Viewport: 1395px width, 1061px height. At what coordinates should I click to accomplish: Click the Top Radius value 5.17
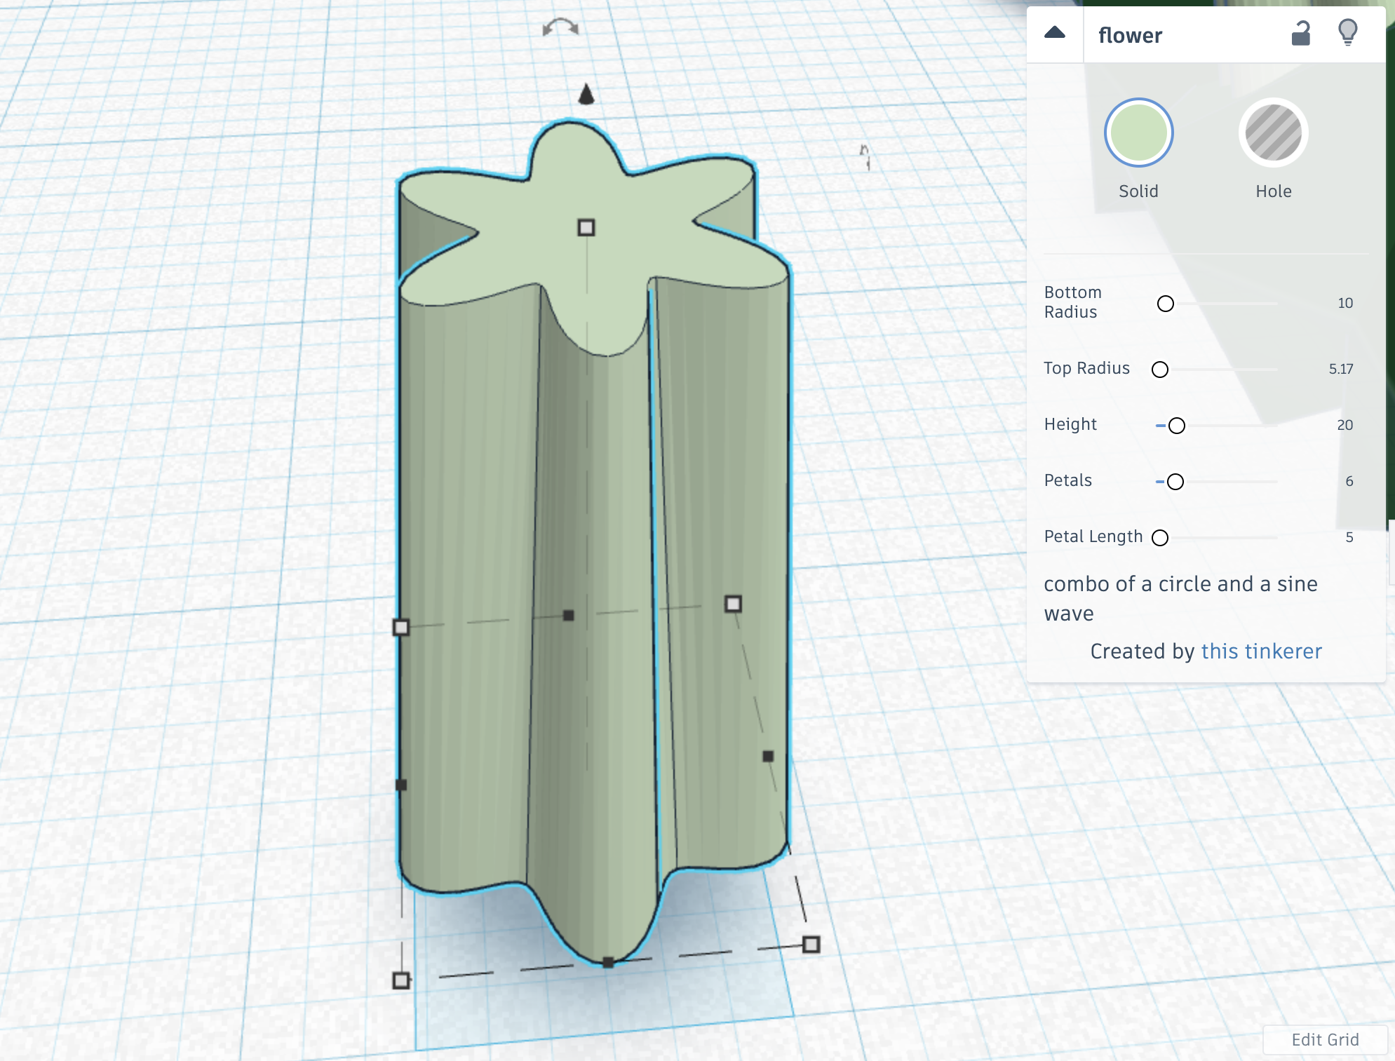tap(1340, 369)
